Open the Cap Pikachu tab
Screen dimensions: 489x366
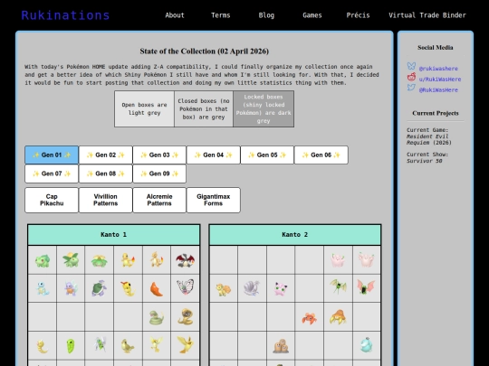click(52, 200)
